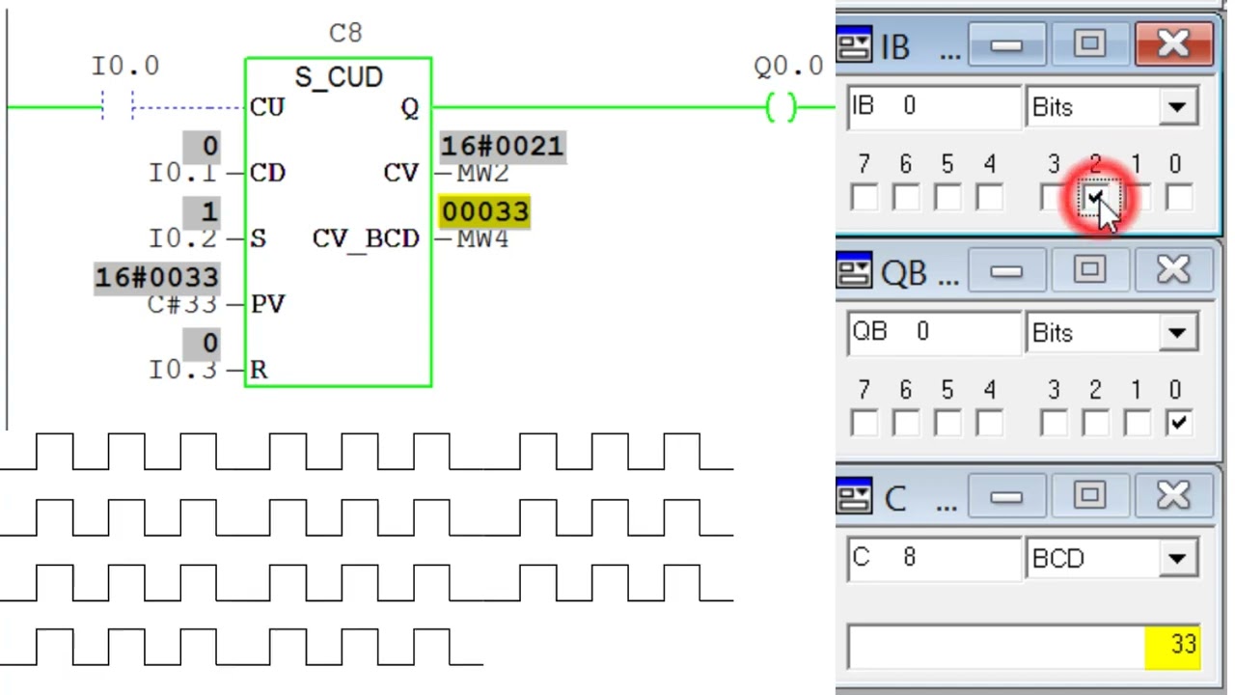Image resolution: width=1235 pixels, height=695 pixels.
Task: Open the BCD format dropdown in C window
Action: pos(1176,559)
